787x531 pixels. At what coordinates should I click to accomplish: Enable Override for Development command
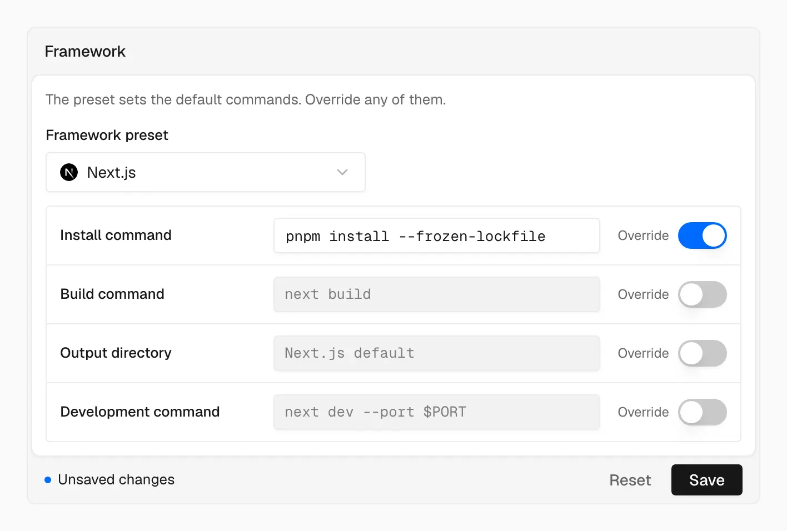pyautogui.click(x=703, y=412)
